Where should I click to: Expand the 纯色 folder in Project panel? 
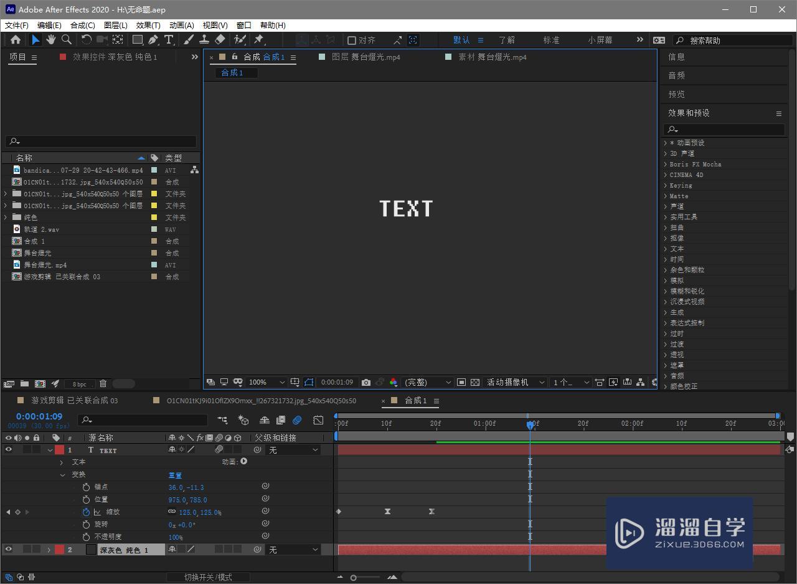click(x=6, y=217)
